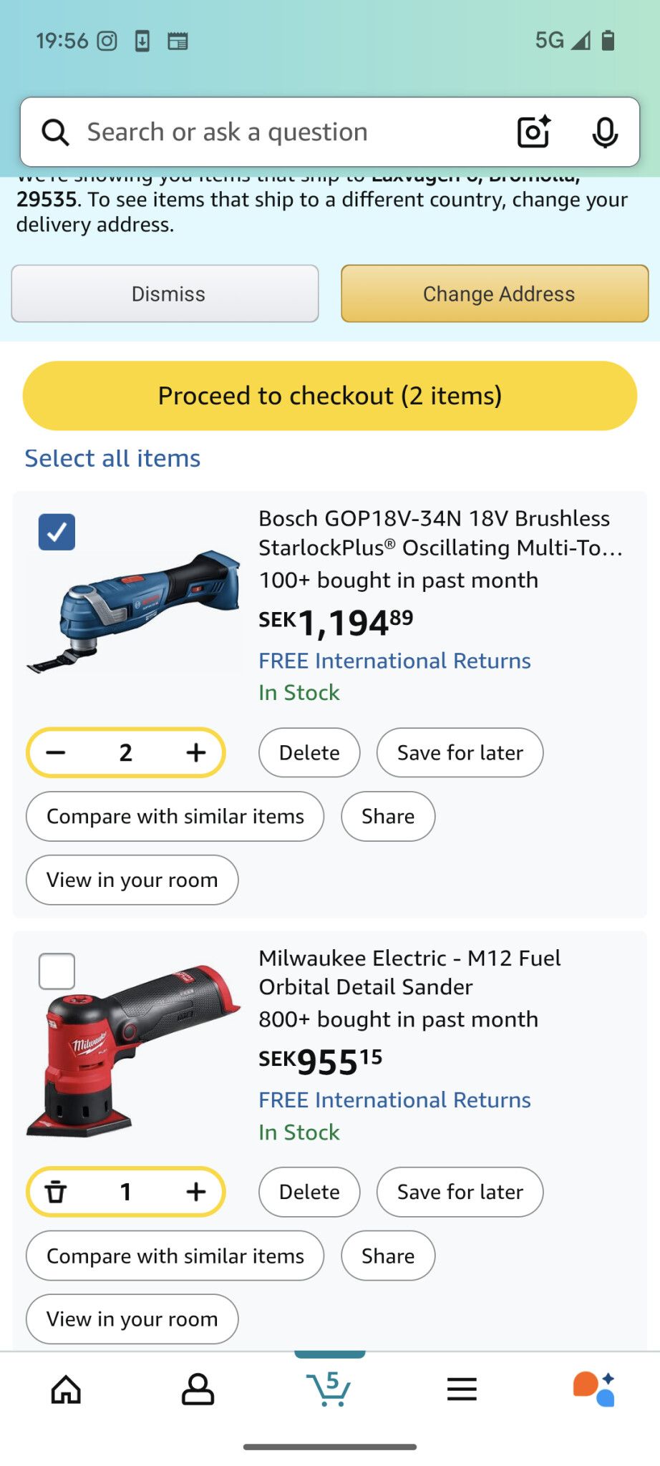Increase Milwaukee sander quantity with plus

(x=195, y=1192)
